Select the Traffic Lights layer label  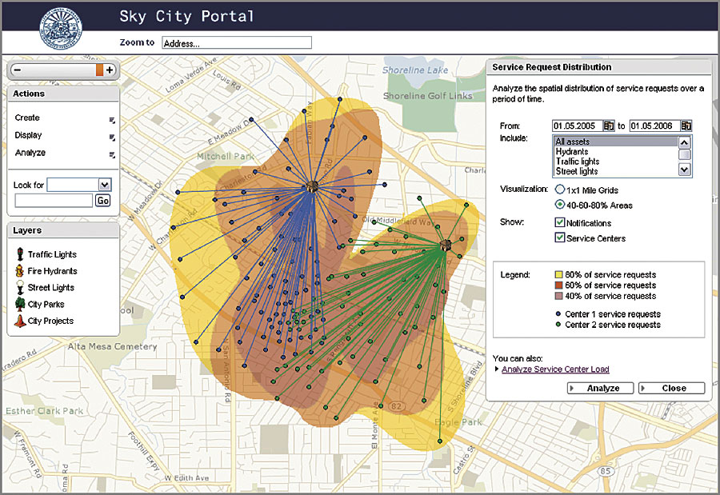pos(52,254)
